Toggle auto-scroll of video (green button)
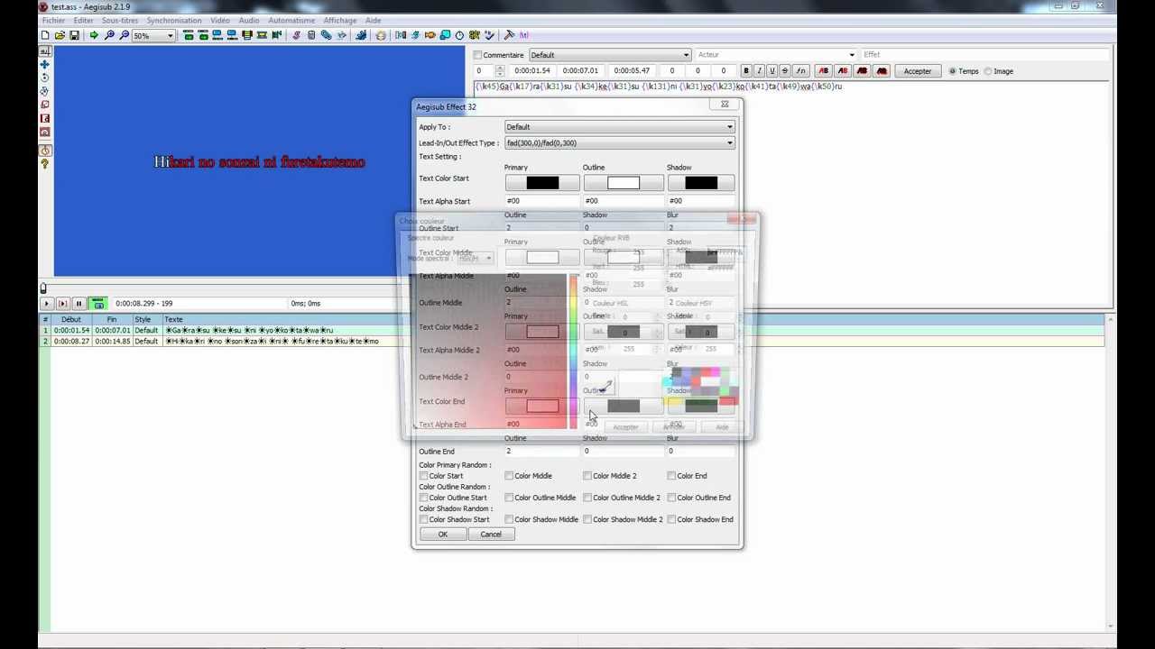1155x649 pixels. point(97,304)
